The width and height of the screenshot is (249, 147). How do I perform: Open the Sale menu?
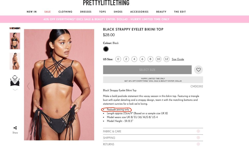[x=47, y=12]
